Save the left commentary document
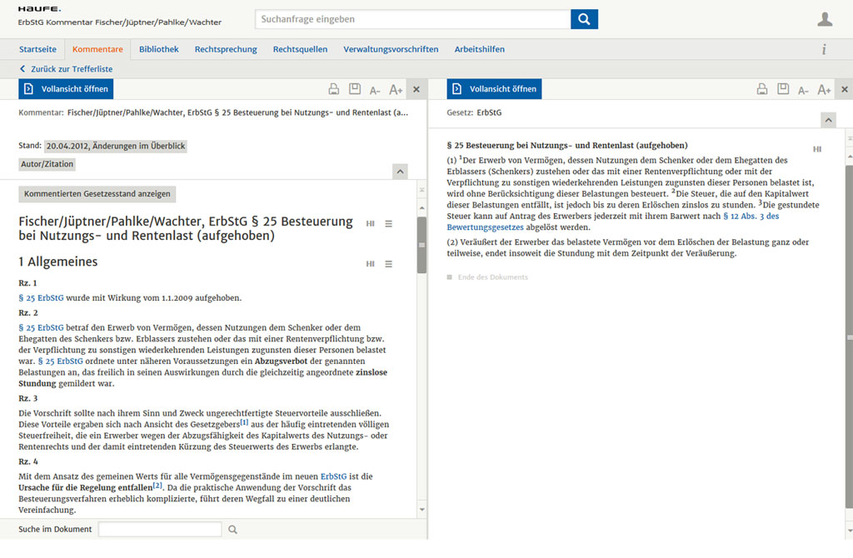 355,88
